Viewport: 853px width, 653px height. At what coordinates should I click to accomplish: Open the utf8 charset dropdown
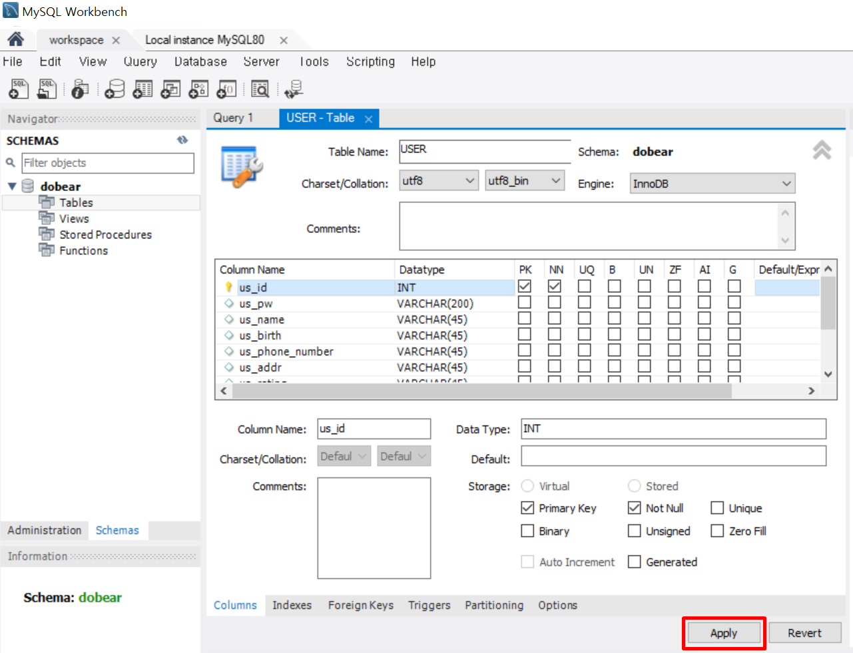coord(439,180)
